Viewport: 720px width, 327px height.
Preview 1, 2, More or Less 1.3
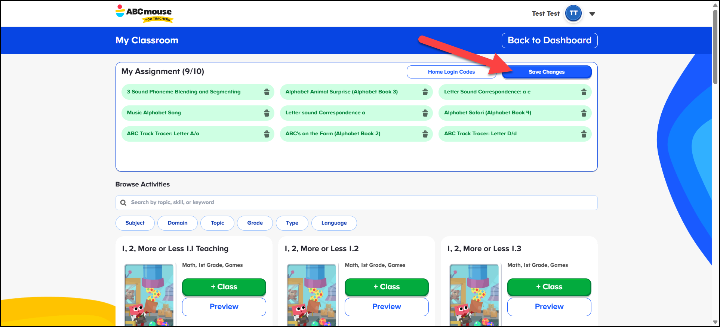pyautogui.click(x=549, y=307)
